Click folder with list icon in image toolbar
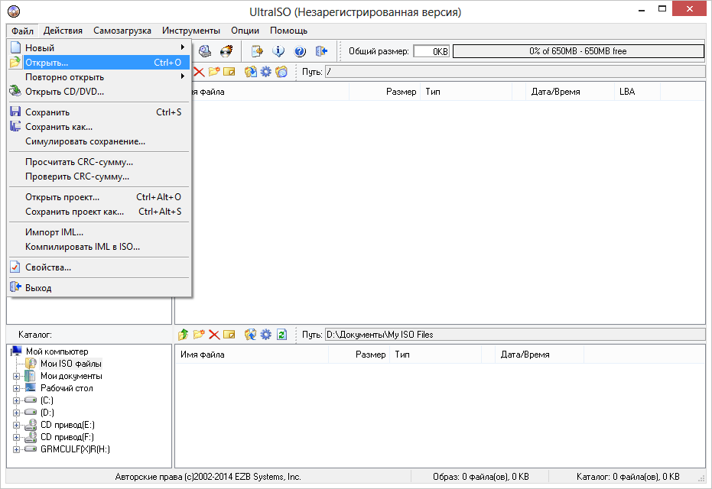712x489 pixels. (281, 72)
